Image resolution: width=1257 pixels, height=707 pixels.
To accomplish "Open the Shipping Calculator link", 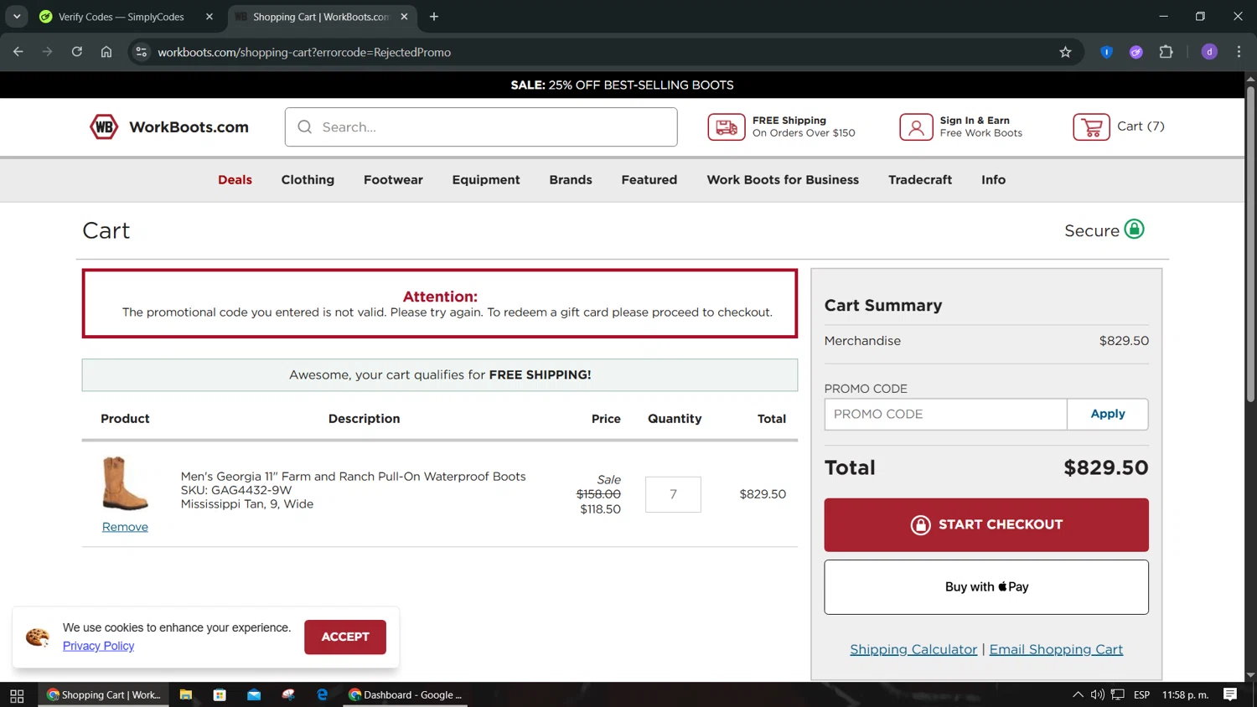I will coord(913,649).
